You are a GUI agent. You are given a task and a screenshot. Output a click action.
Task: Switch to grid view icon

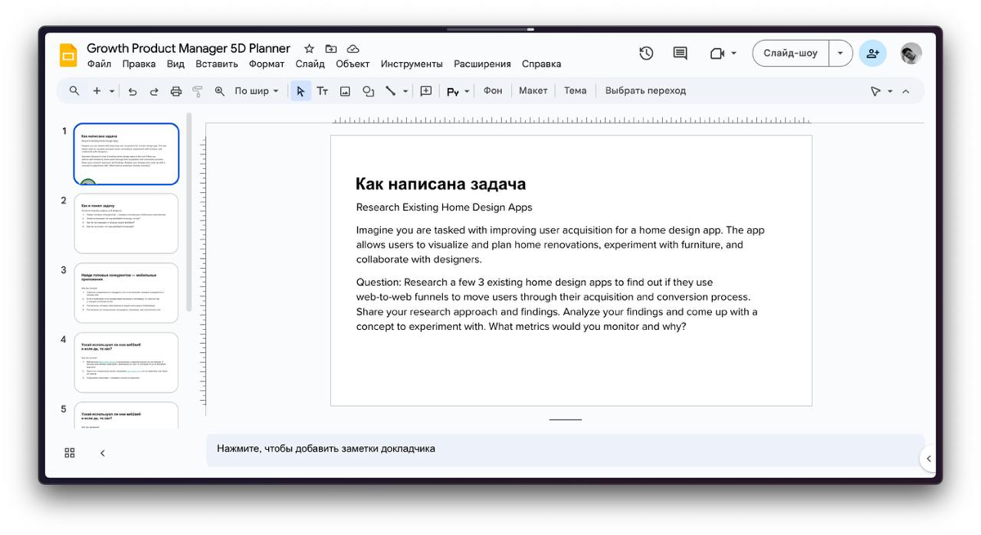[x=69, y=453]
